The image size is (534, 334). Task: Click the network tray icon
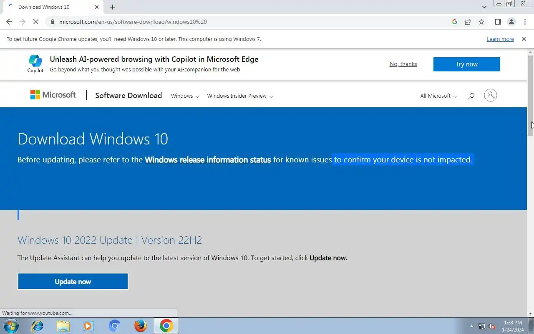coord(482,326)
